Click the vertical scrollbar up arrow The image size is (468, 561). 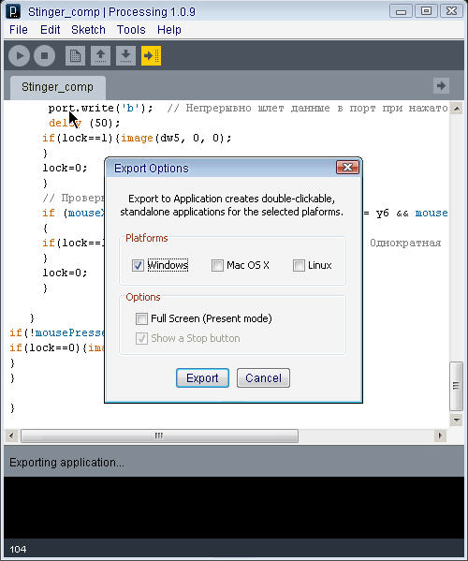(457, 108)
